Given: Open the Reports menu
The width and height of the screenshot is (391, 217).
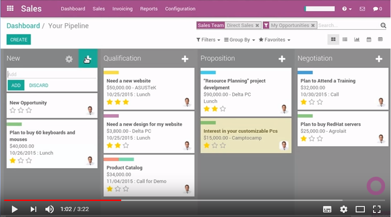Looking at the screenshot, I should [x=149, y=9].
